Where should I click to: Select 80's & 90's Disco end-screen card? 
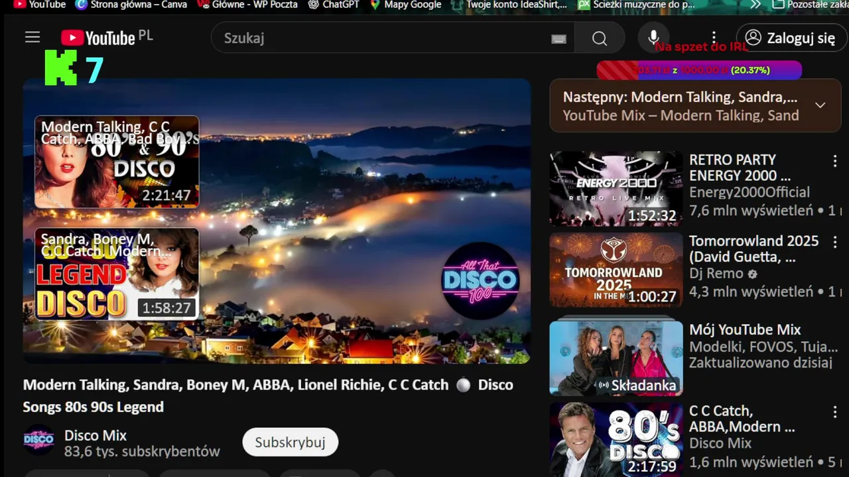tap(117, 162)
